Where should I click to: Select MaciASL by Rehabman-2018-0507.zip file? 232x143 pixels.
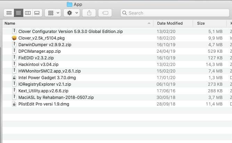(x=56, y=98)
